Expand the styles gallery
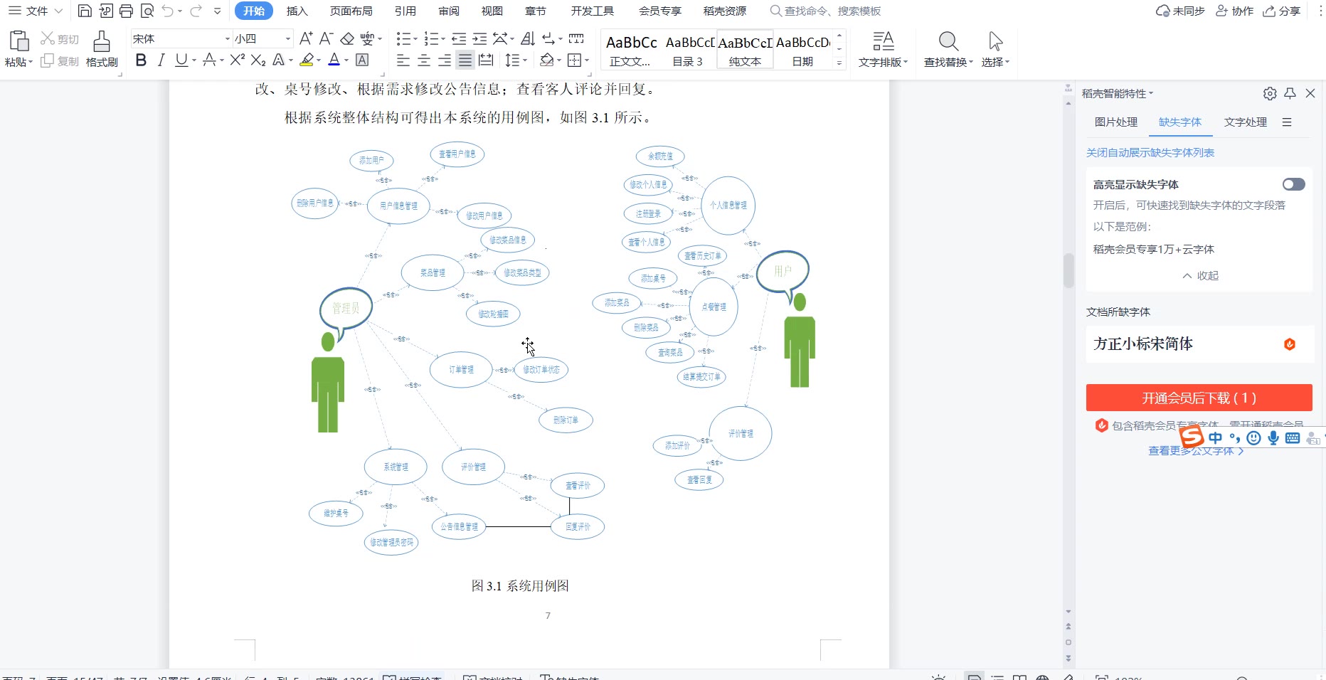The image size is (1326, 680). point(839,63)
